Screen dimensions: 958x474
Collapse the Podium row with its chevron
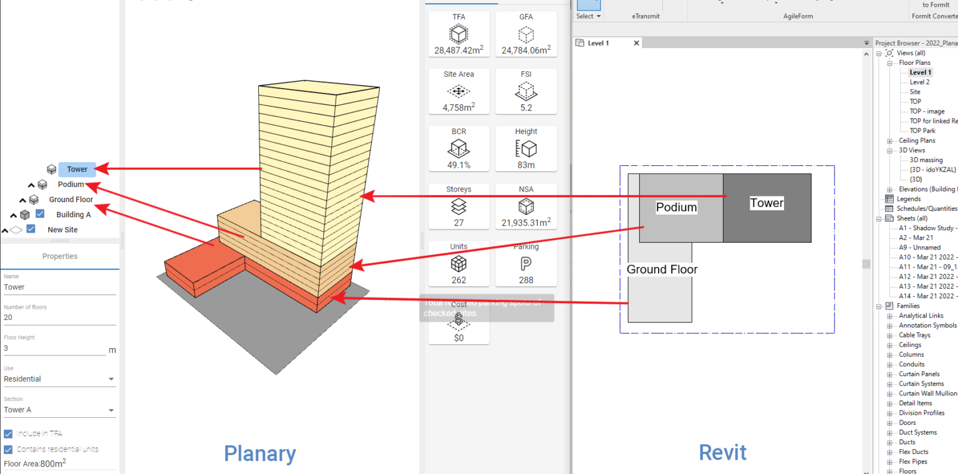(x=31, y=184)
